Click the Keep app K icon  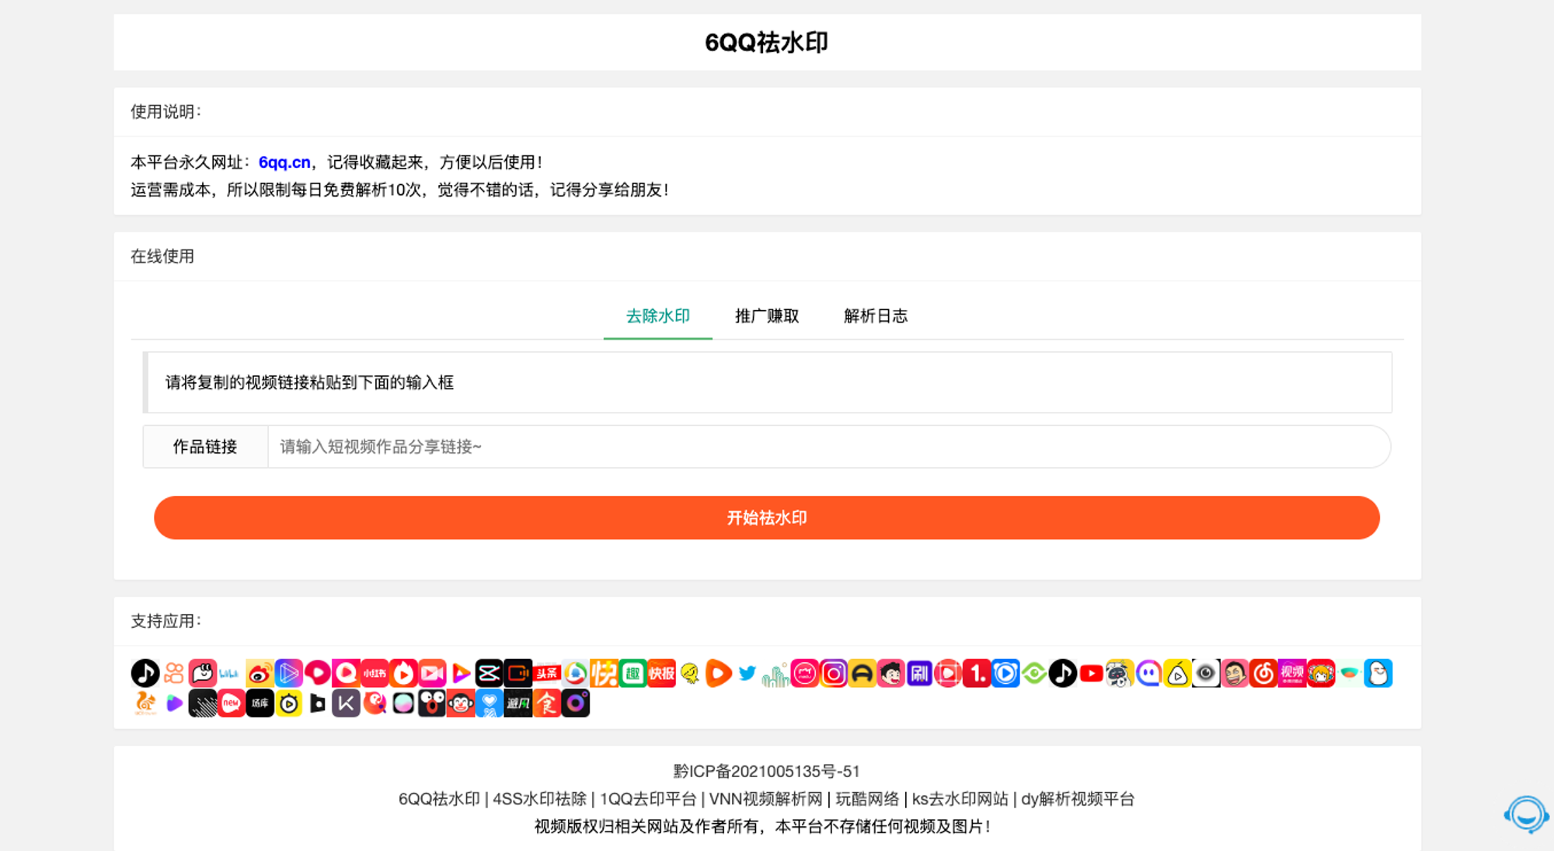point(346,703)
